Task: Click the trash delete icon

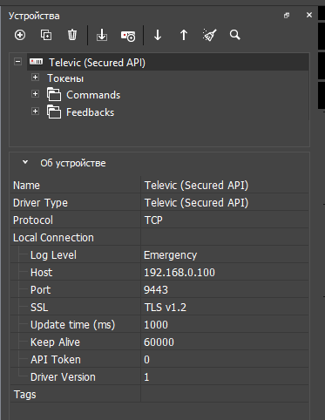Action: [72, 35]
